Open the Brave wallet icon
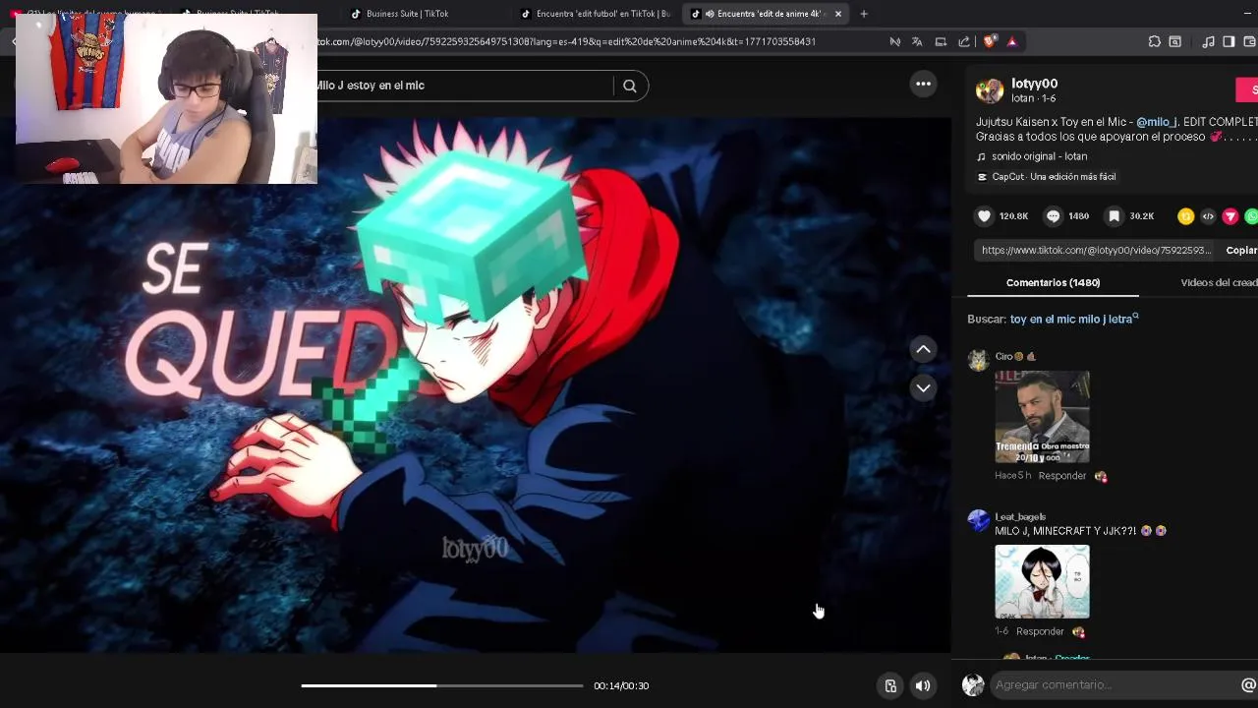 [x=1249, y=41]
